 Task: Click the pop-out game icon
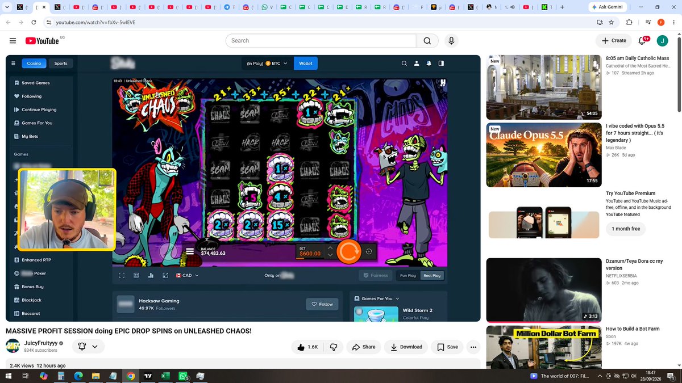point(165,275)
